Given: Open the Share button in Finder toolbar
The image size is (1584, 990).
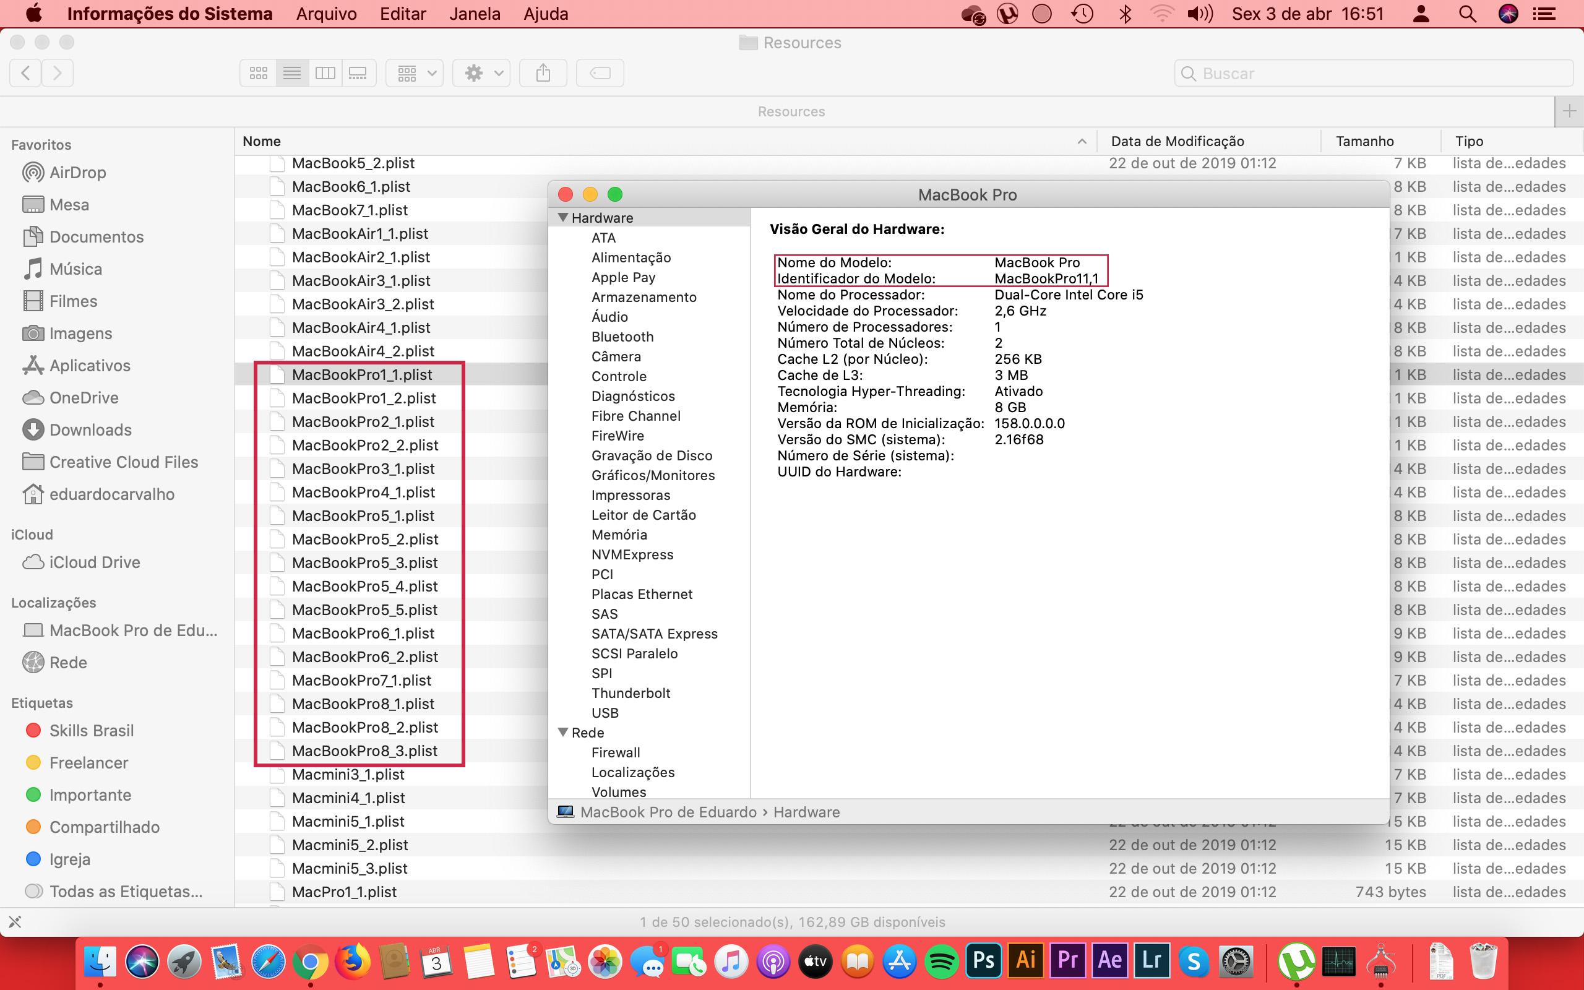Looking at the screenshot, I should tap(543, 72).
